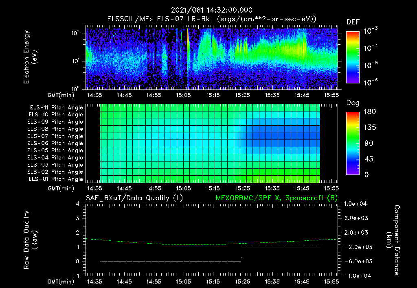The width and height of the screenshot is (417, 288).
Task: Click the timestamp title 2021/081 14:32:00.000
Action: click(211, 10)
